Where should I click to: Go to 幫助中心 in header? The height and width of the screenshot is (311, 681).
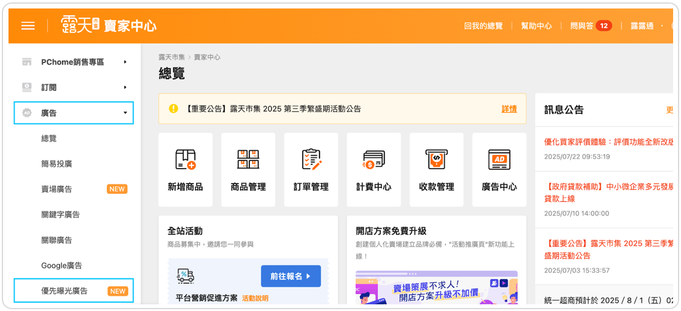pyautogui.click(x=536, y=26)
